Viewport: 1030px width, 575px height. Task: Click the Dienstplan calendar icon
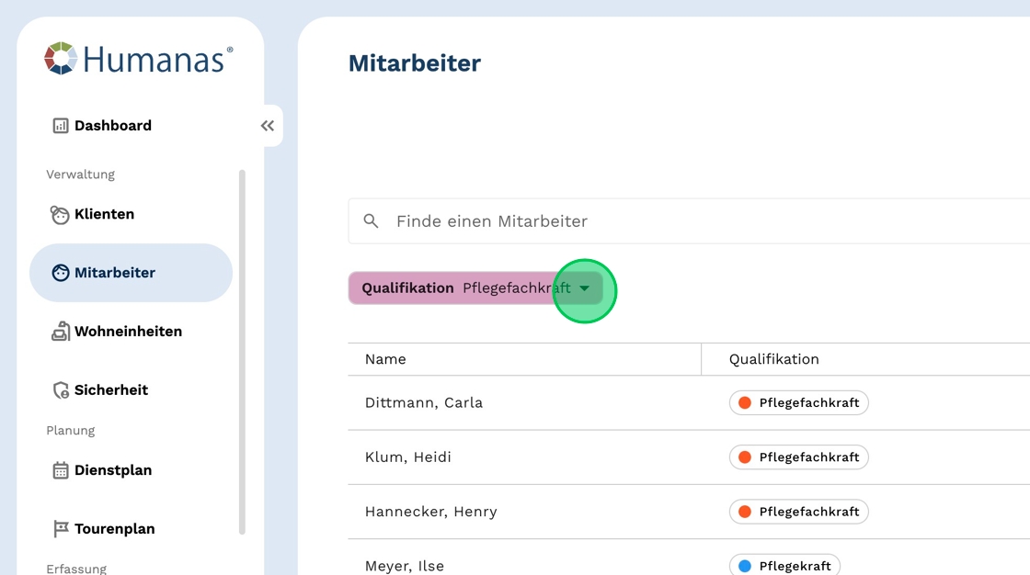61,470
